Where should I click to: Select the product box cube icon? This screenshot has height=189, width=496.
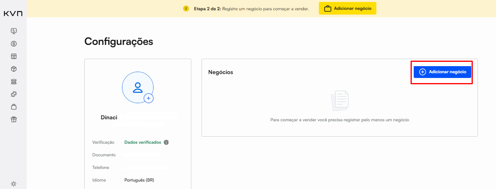pyautogui.click(x=14, y=69)
